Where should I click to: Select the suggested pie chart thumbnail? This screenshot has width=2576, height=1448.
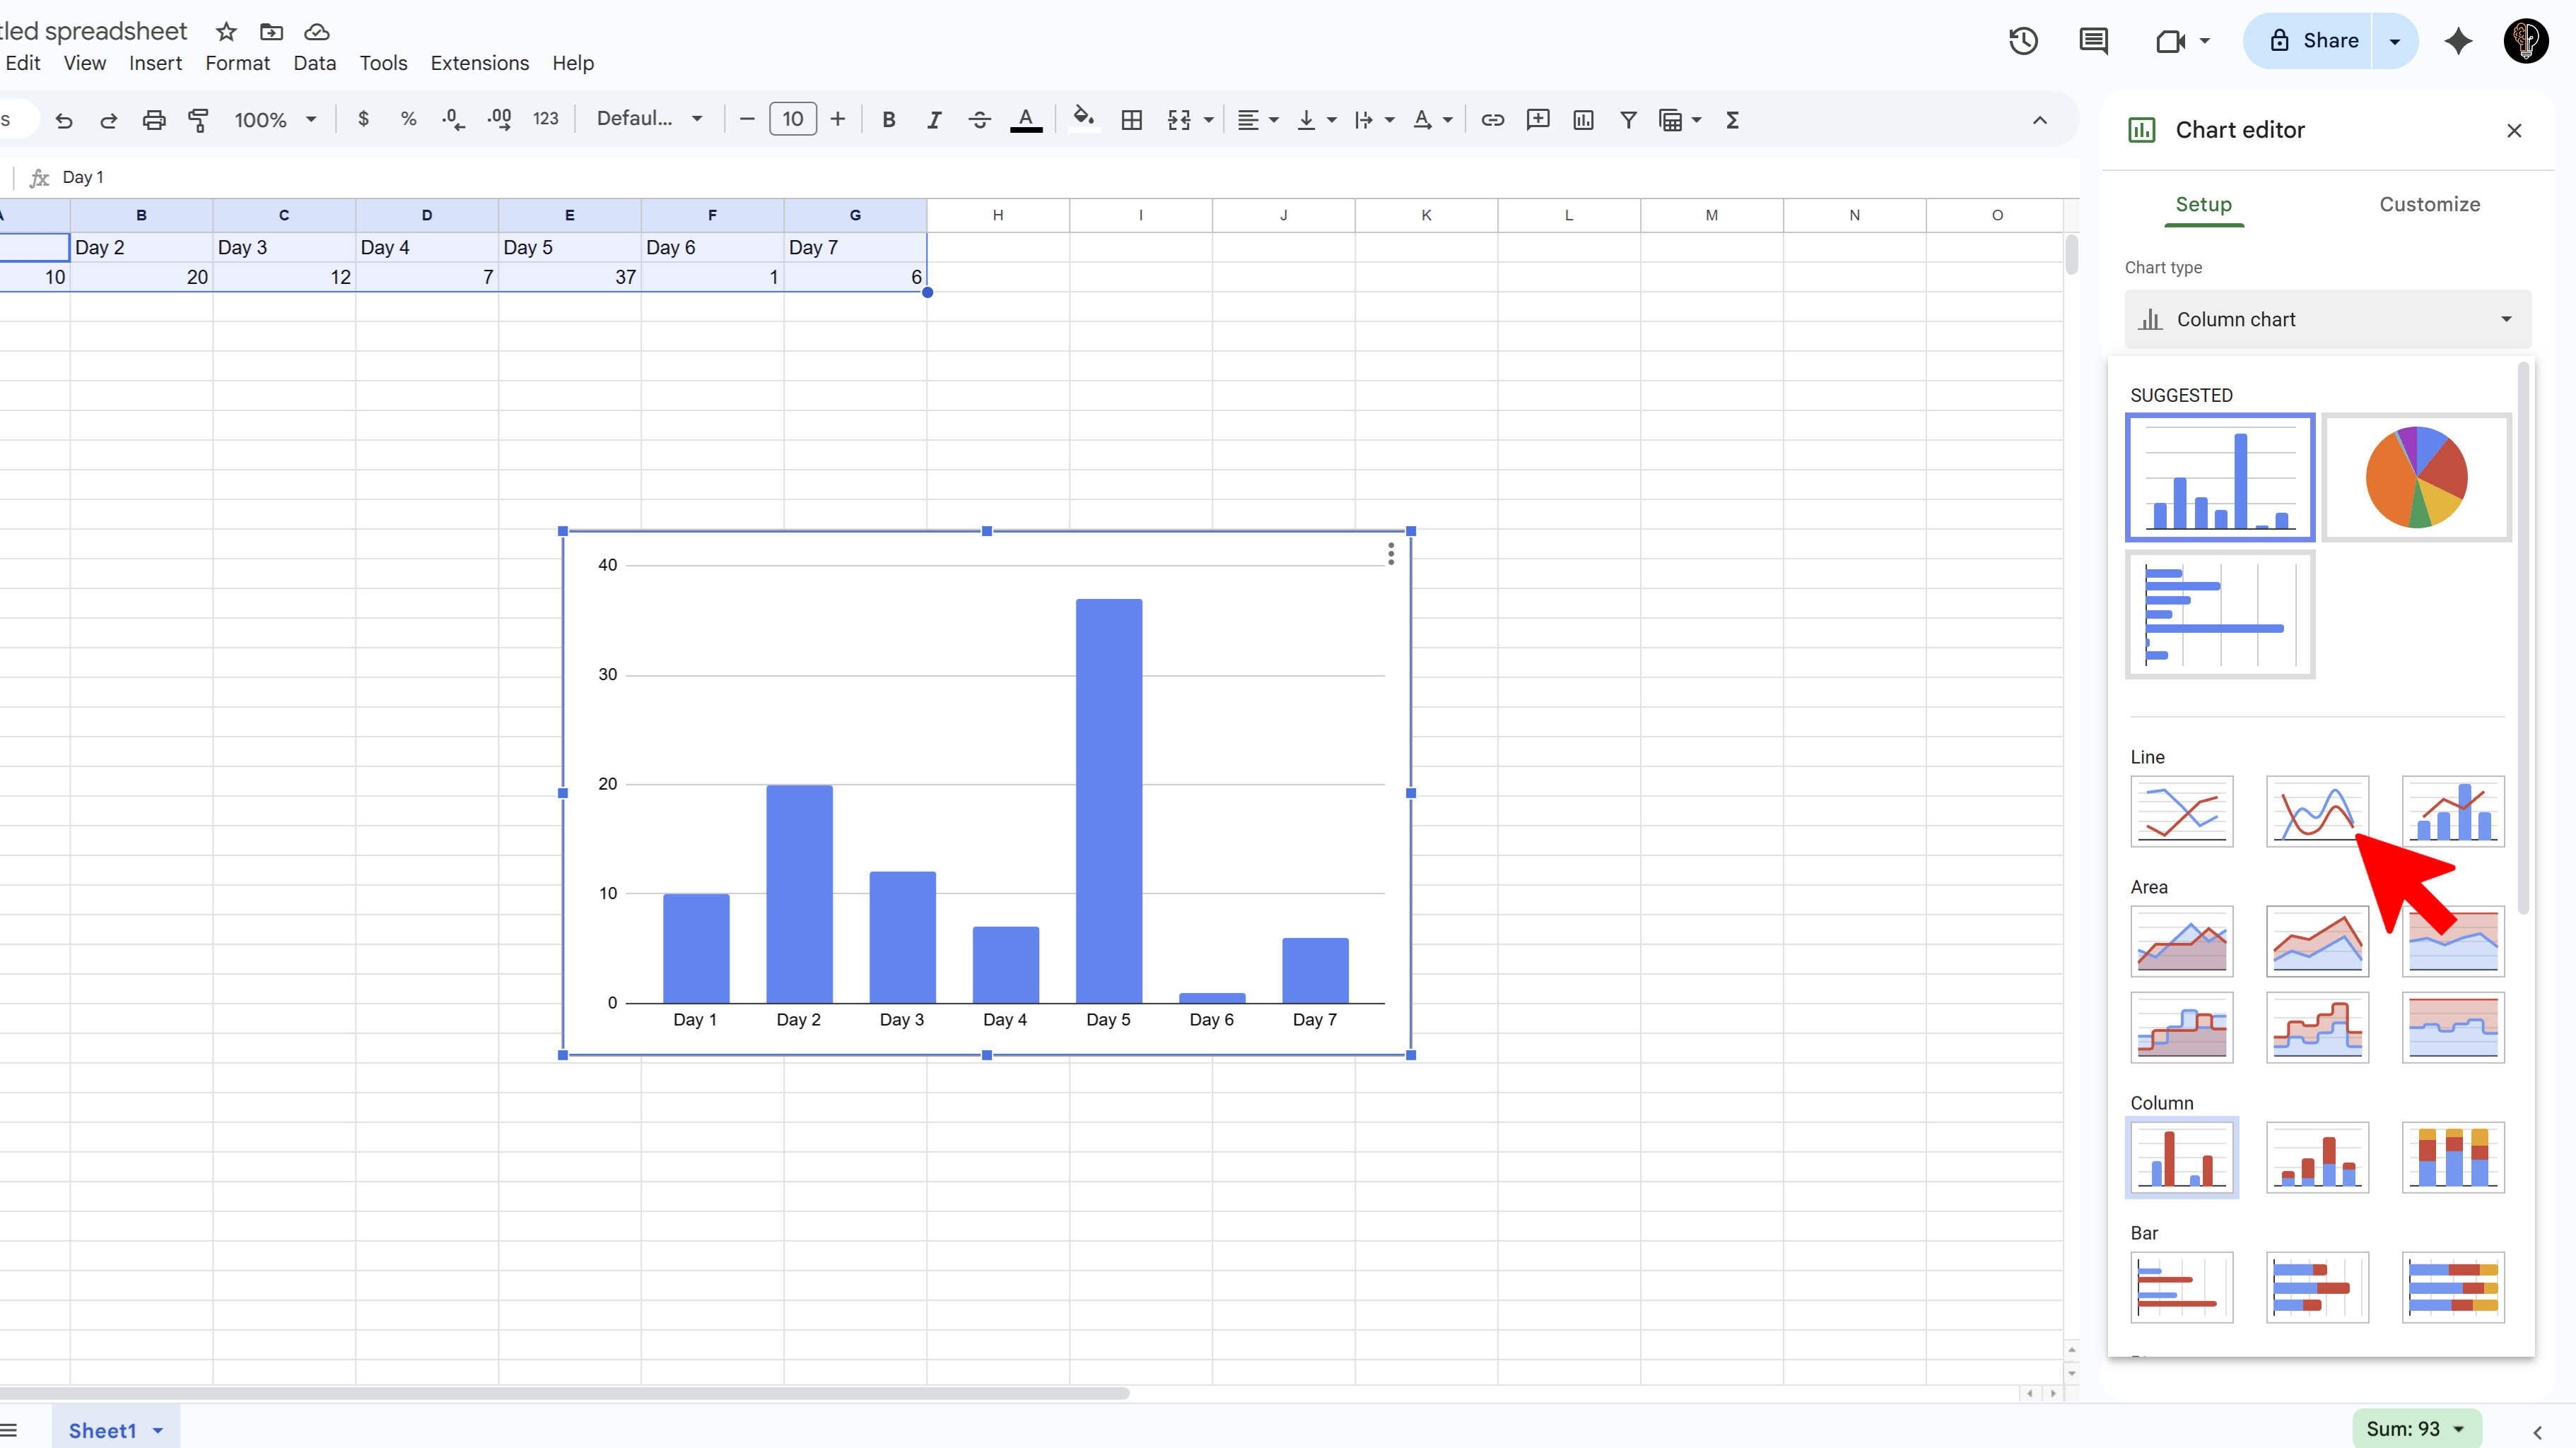coord(2417,477)
